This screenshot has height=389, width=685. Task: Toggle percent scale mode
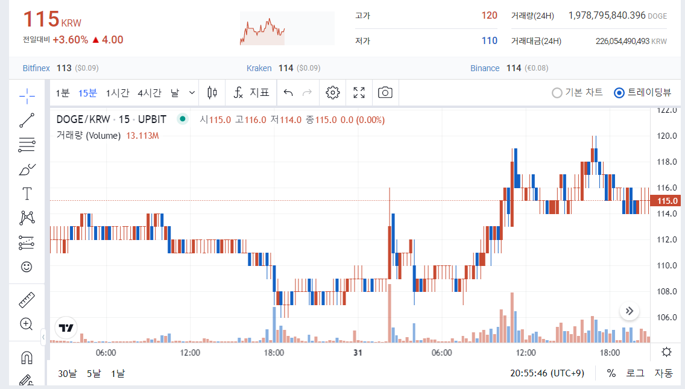click(x=611, y=373)
